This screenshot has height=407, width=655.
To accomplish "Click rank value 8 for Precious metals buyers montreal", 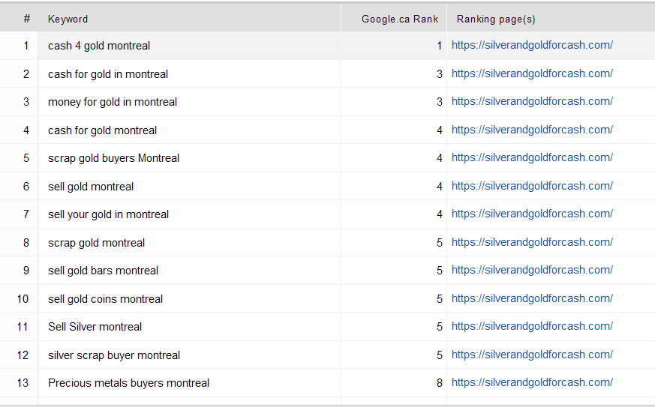I will 440,383.
